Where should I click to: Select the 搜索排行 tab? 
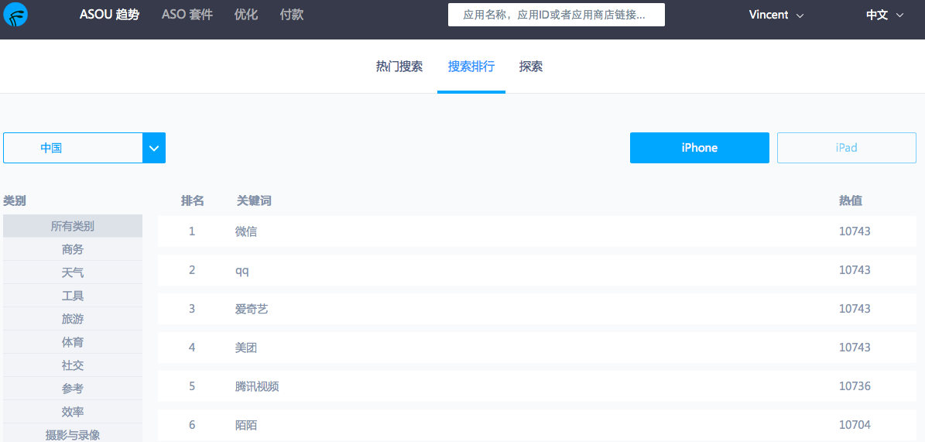pos(471,67)
